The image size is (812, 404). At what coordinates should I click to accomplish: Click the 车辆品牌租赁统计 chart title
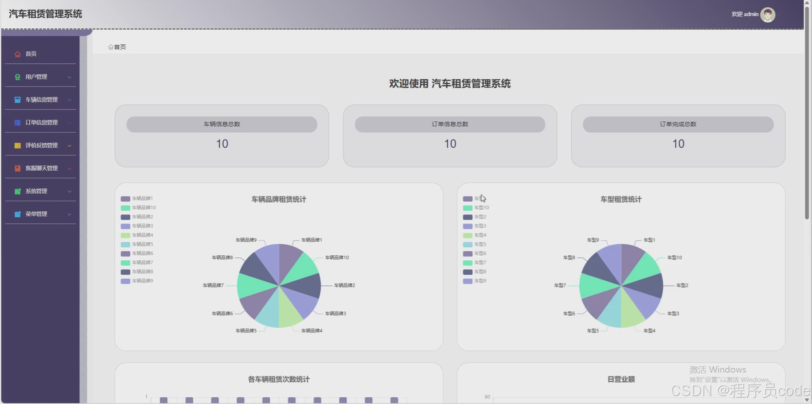tap(279, 199)
